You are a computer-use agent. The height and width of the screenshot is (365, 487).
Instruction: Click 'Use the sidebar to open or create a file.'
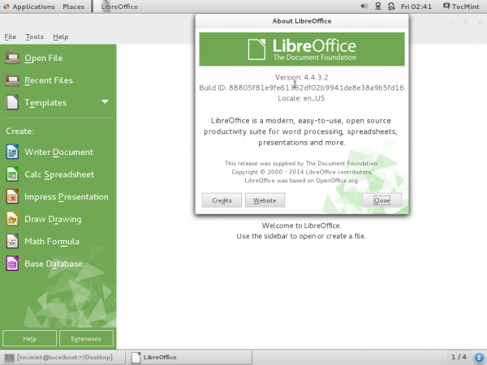tap(301, 236)
